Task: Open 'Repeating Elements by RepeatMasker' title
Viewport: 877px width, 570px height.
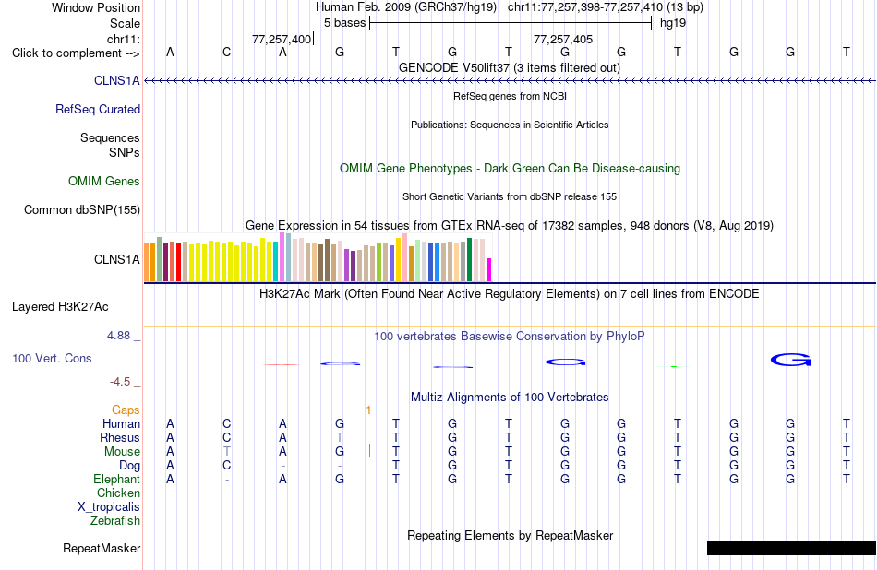Action: click(510, 536)
